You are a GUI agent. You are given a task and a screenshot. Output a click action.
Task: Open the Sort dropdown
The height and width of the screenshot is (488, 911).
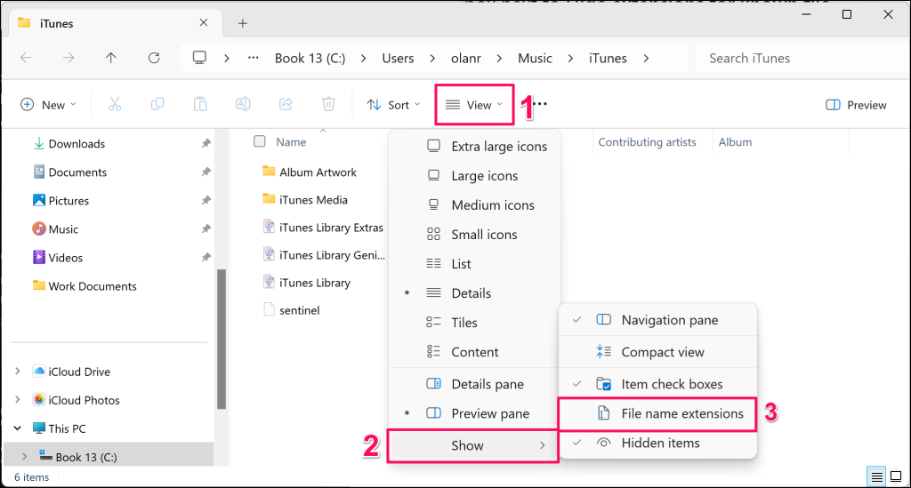pos(393,105)
